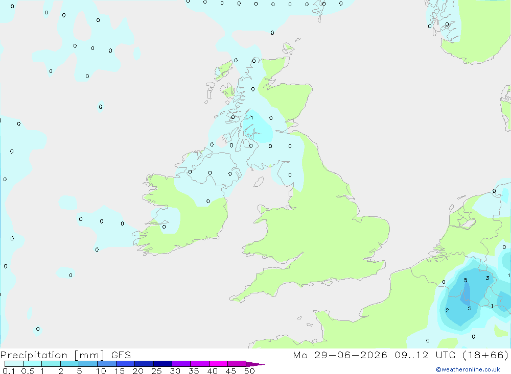The height and width of the screenshot is (374, 511).
Task: Pick the 45–50 mm dark magenta legend swatch
Action: (x=237, y=364)
